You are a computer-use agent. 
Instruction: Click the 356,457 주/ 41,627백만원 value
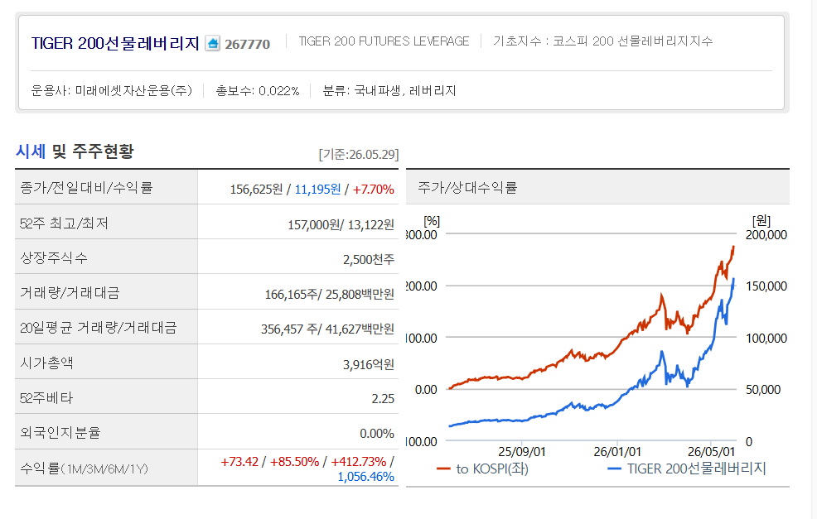coord(327,329)
